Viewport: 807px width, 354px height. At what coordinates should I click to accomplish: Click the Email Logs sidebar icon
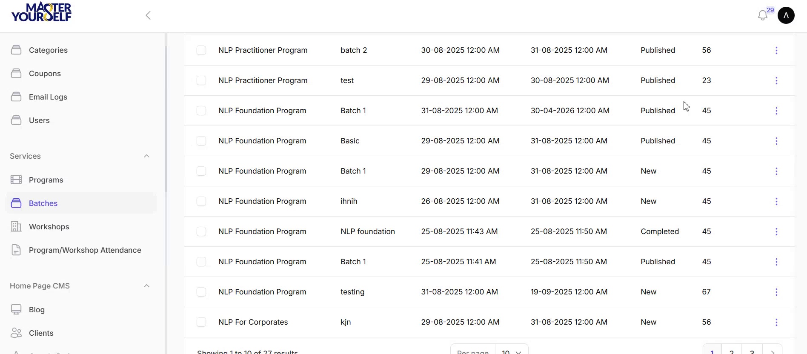[16, 97]
